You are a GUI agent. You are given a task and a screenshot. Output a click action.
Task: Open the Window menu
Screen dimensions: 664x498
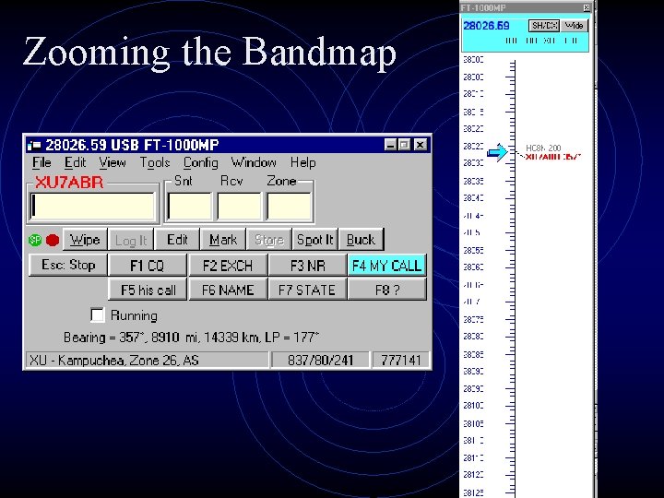[254, 162]
